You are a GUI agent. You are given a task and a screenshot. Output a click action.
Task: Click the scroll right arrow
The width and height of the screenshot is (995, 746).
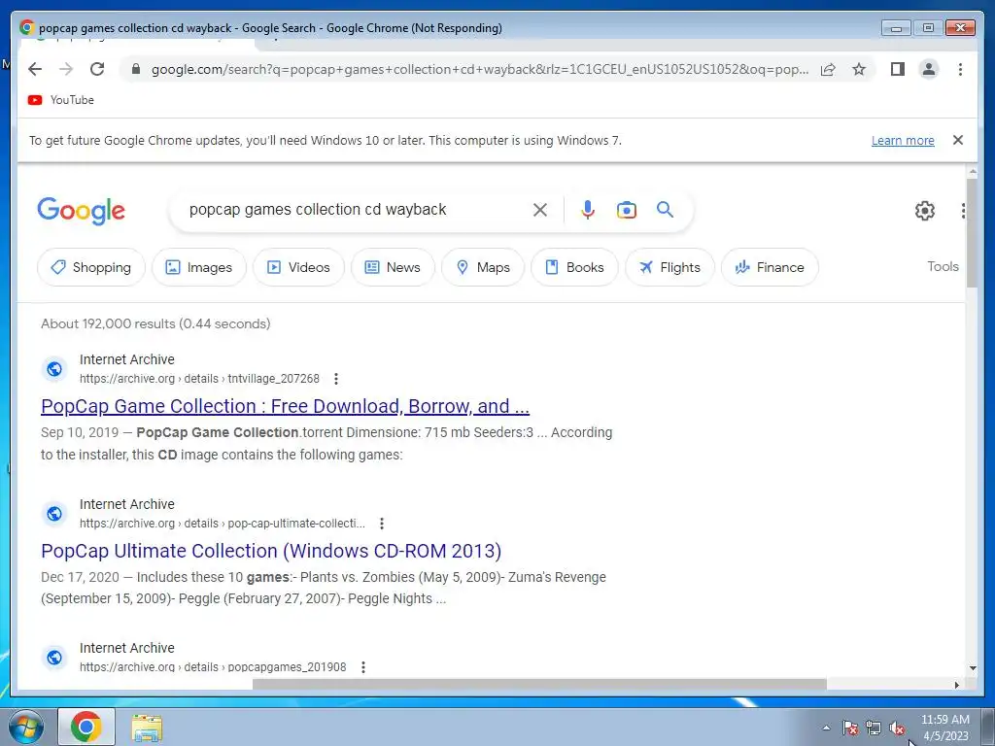957,685
